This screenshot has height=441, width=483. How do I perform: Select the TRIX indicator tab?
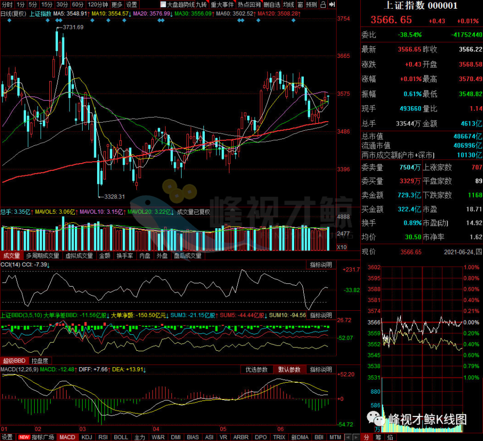pyautogui.click(x=279, y=437)
